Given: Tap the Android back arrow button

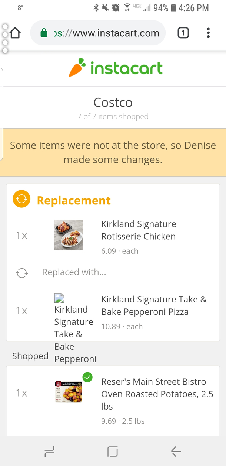Looking at the screenshot, I should (x=176, y=452).
